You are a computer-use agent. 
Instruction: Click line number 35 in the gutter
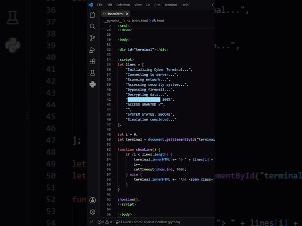coord(109,65)
